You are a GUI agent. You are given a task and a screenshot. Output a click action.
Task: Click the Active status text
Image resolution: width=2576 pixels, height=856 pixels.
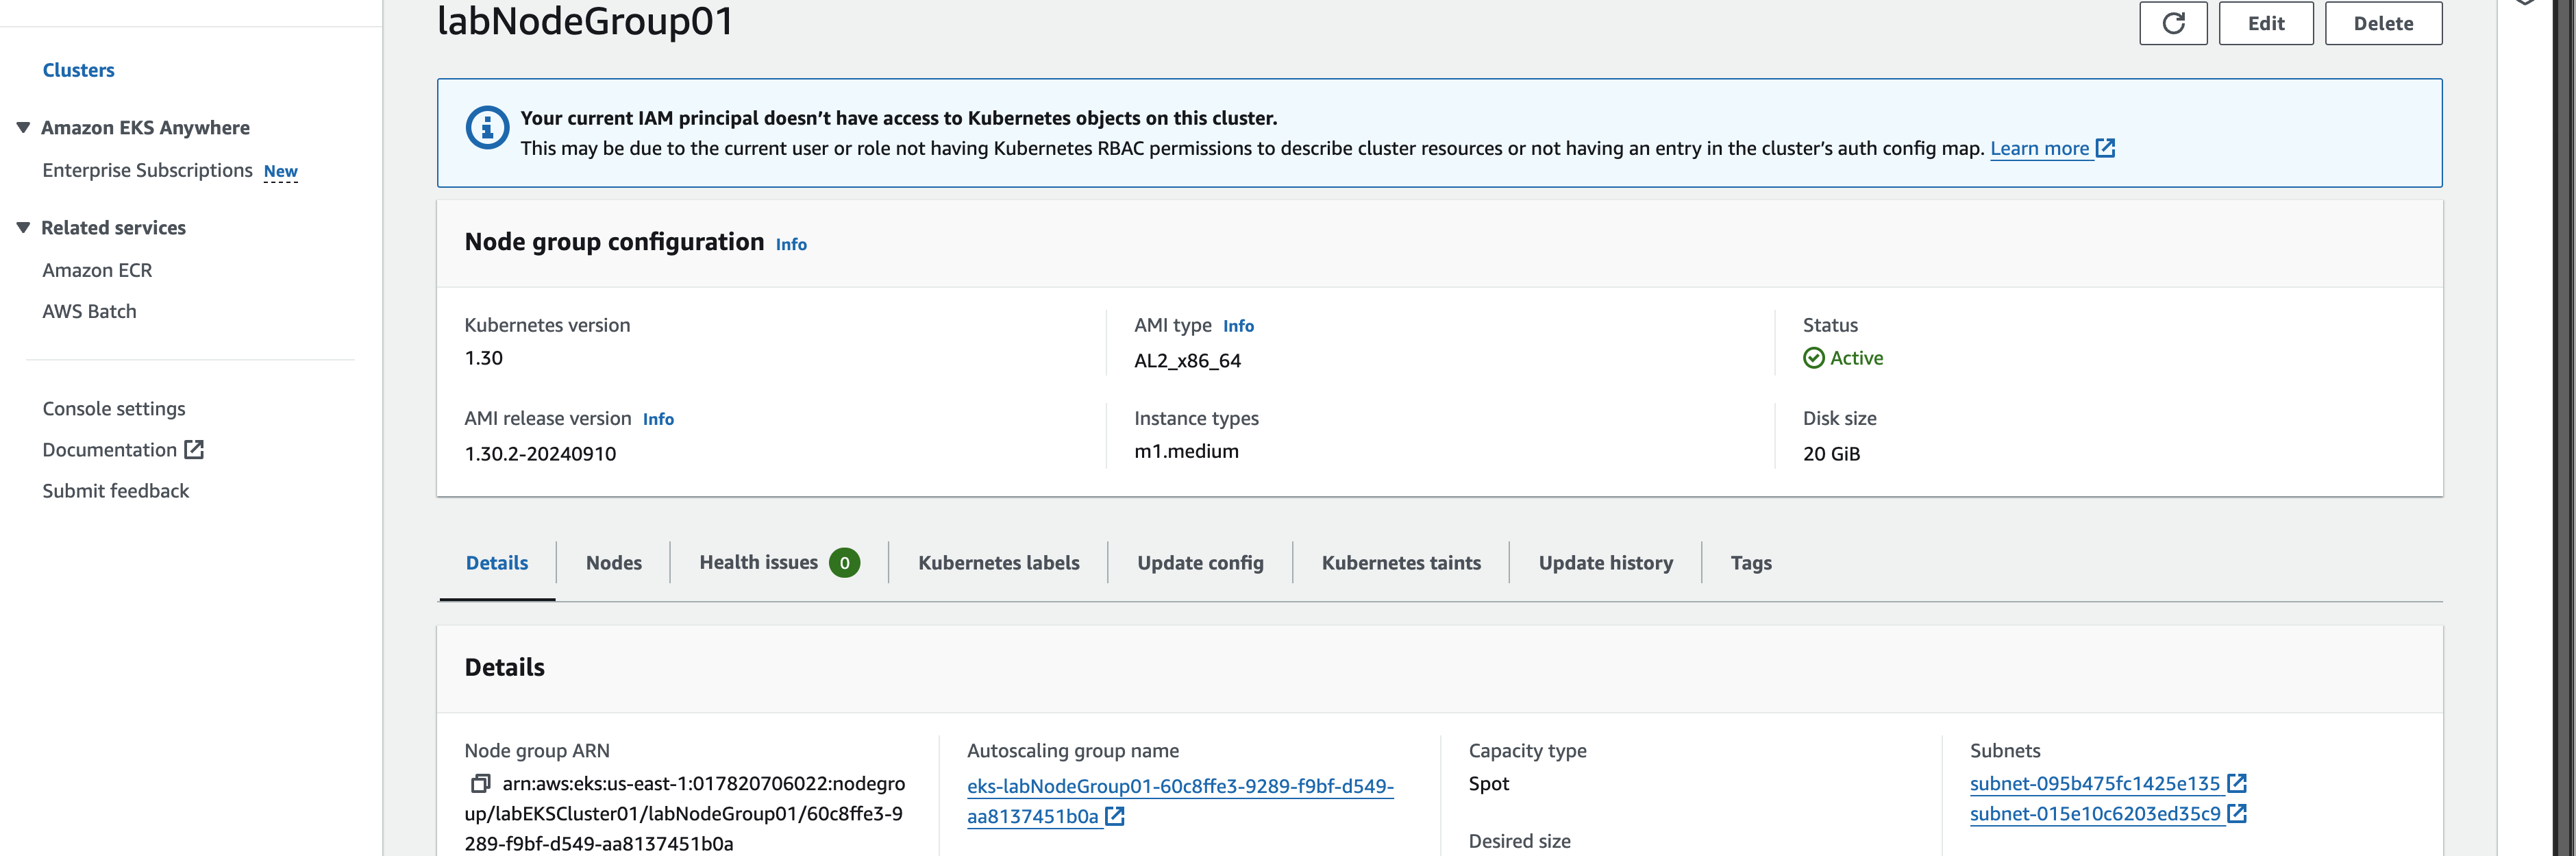pos(1856,358)
